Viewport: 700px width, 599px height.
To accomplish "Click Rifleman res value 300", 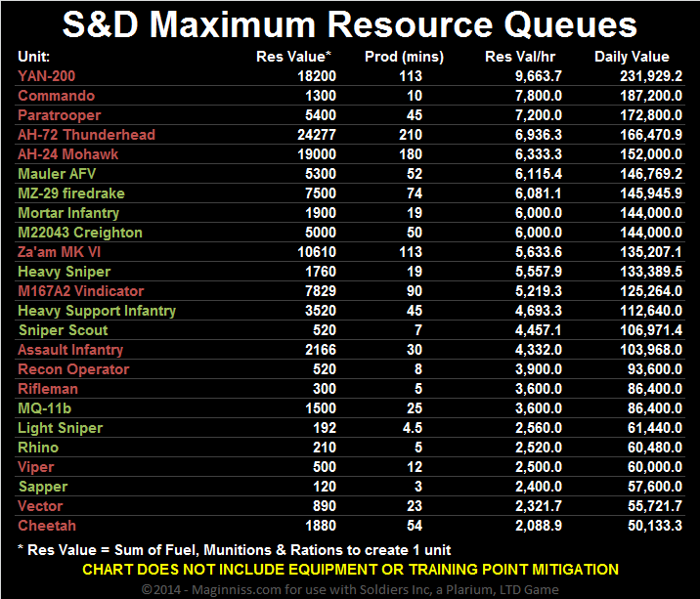I will (325, 389).
